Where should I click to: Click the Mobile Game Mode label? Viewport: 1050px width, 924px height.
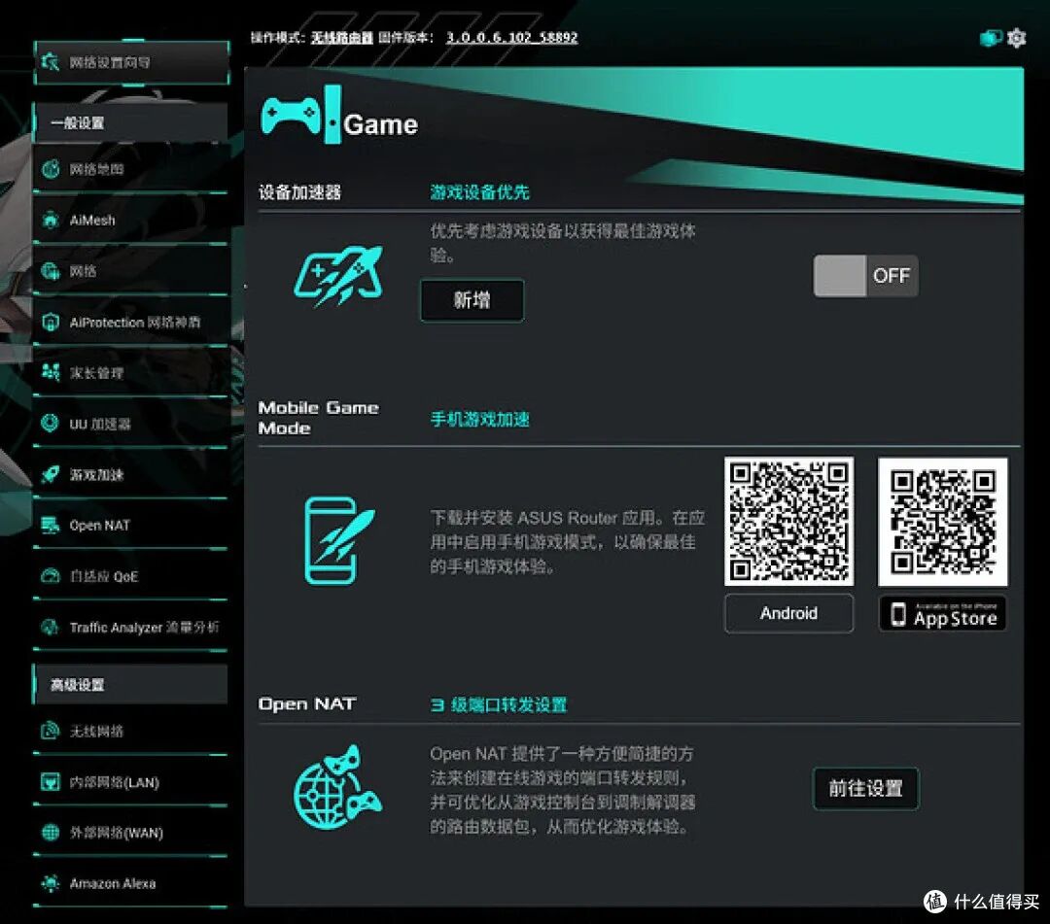coord(318,418)
